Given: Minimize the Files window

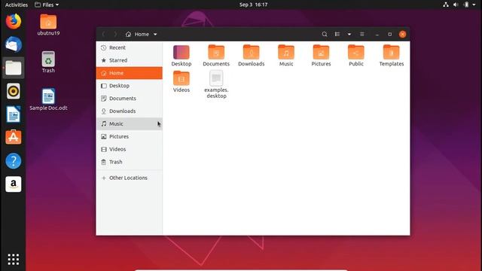Looking at the screenshot, I should [377, 34].
